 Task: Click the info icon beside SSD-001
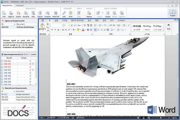2,61
